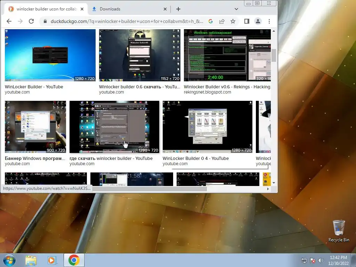Open Chrome three-dot menu
This screenshot has height=267, width=356.
tap(269, 21)
